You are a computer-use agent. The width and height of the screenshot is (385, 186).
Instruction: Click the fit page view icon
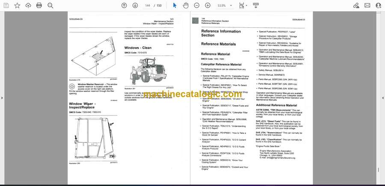click(241, 6)
